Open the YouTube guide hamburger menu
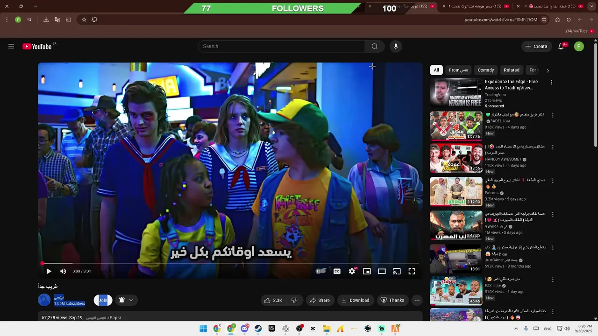The width and height of the screenshot is (598, 336). pyautogui.click(x=11, y=46)
